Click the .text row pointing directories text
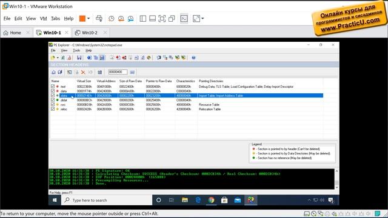The image size is (388, 218). click(x=246, y=87)
